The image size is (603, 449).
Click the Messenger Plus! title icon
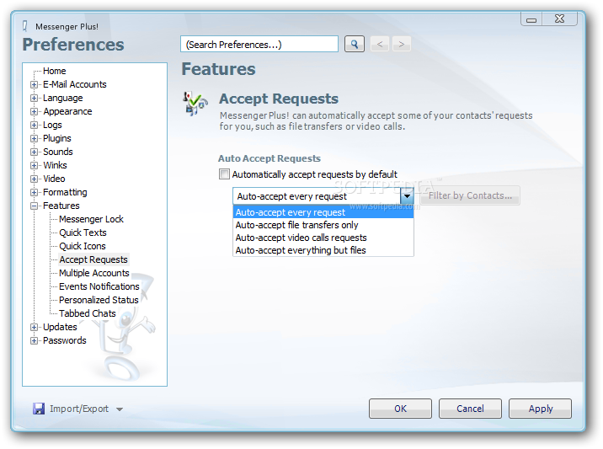[25, 26]
